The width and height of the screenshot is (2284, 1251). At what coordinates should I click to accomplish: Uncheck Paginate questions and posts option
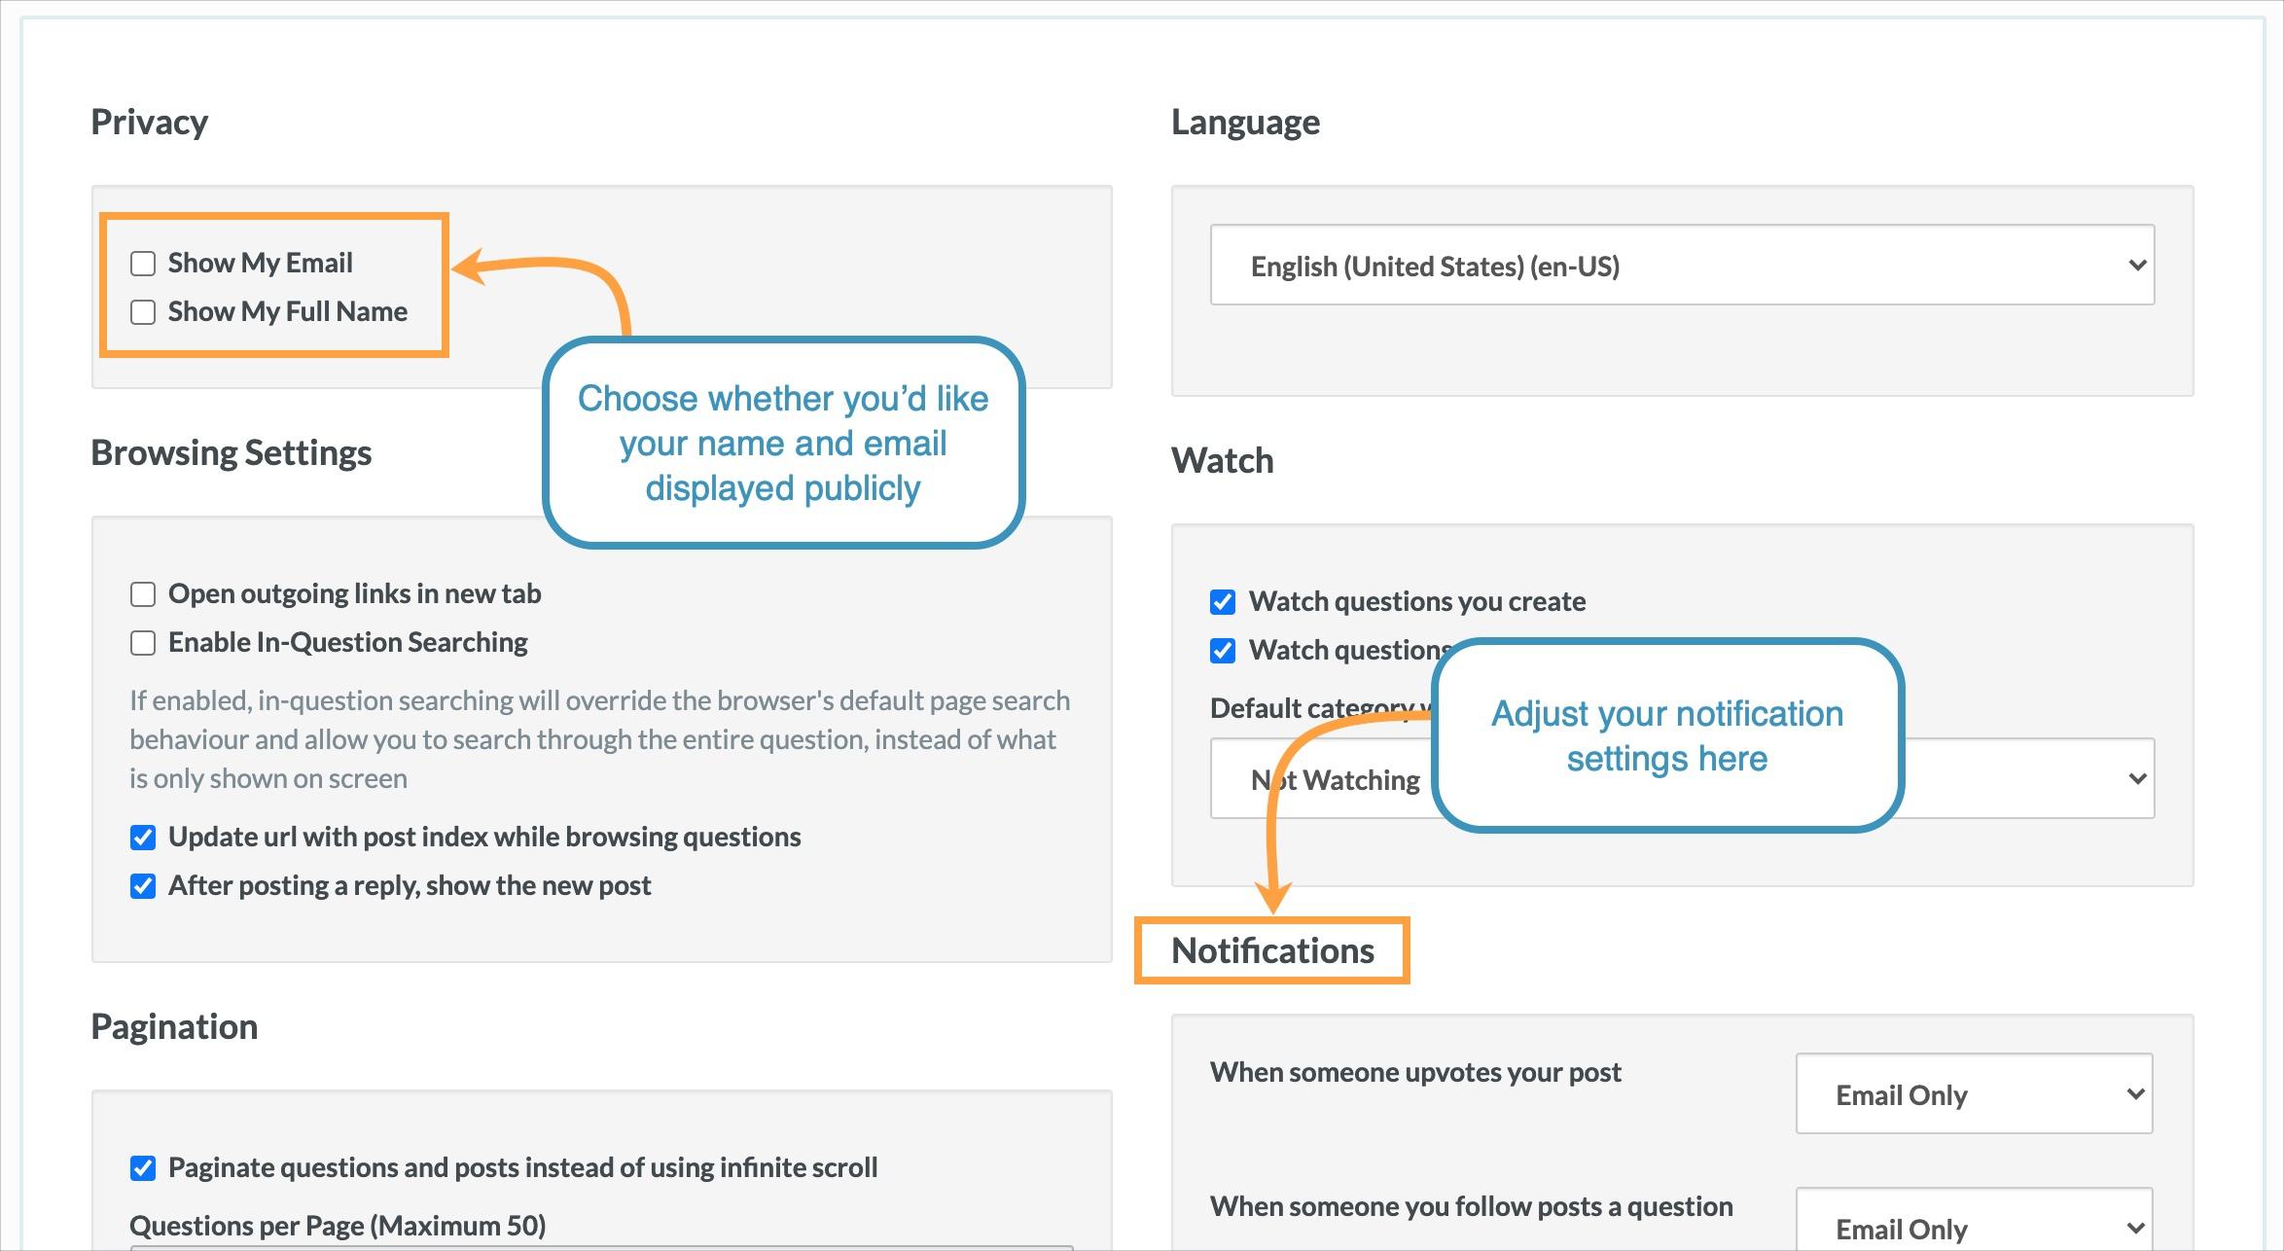[143, 1168]
